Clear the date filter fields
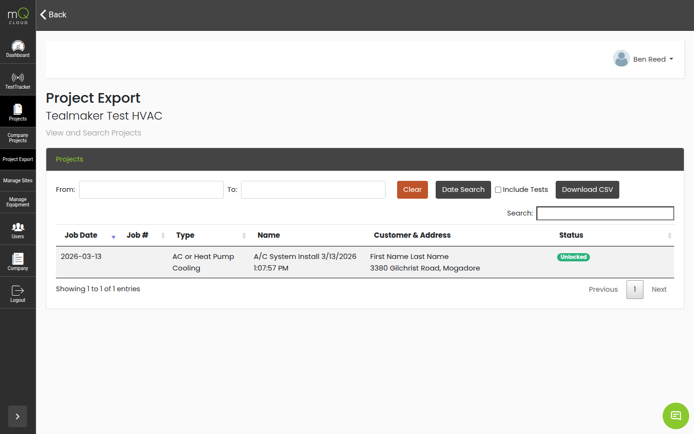This screenshot has height=434, width=694. point(412,190)
